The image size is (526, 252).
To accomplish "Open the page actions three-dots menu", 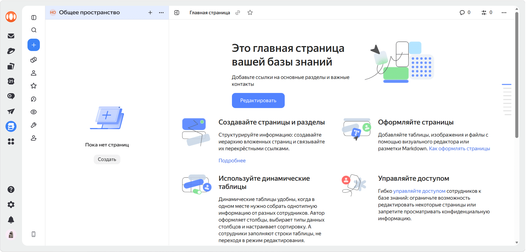I will [x=504, y=13].
